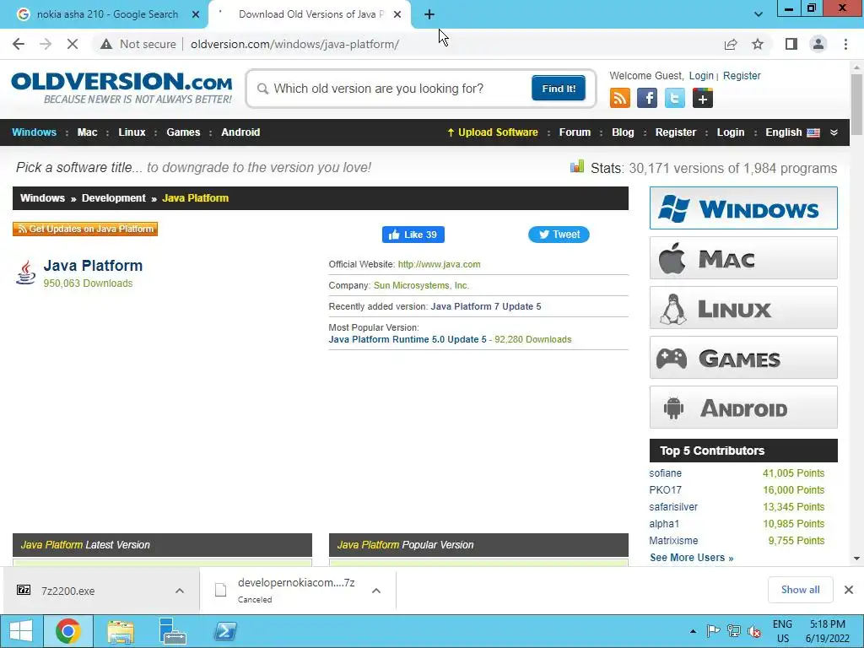Click the large Android platform banner
Viewport: 864px width, 648px height.
(x=743, y=408)
